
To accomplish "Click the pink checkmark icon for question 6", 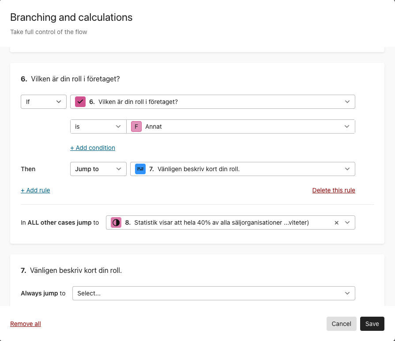I will (80, 102).
